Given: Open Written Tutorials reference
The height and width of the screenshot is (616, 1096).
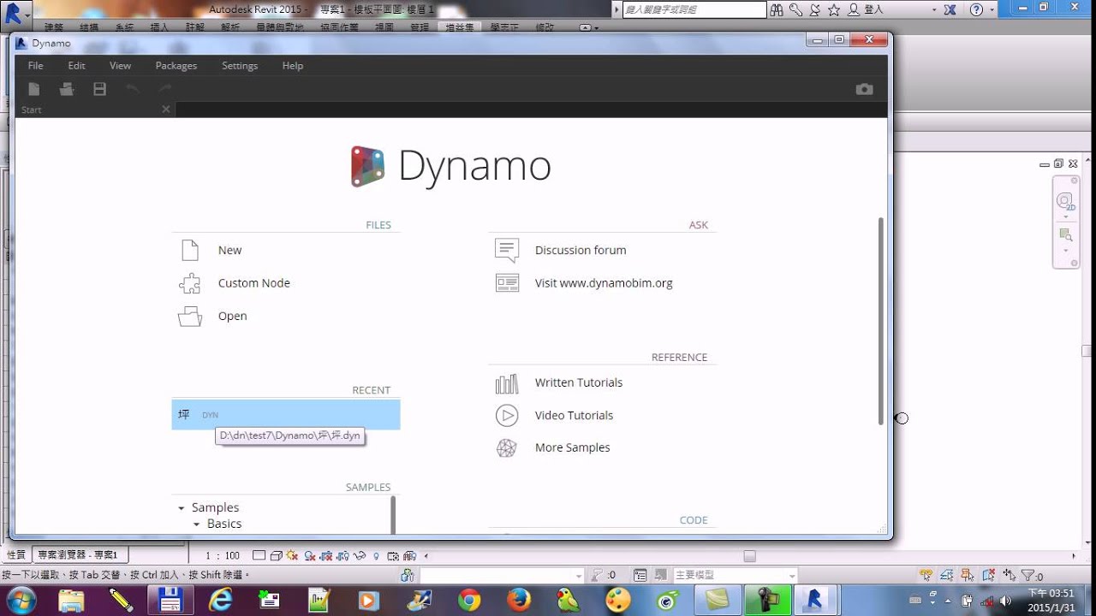Looking at the screenshot, I should [x=579, y=382].
